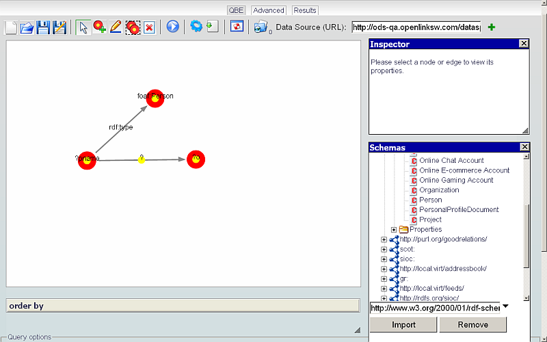This screenshot has height=342, width=547.
Task: Select PersonalProfileDocument class
Action: (x=459, y=210)
